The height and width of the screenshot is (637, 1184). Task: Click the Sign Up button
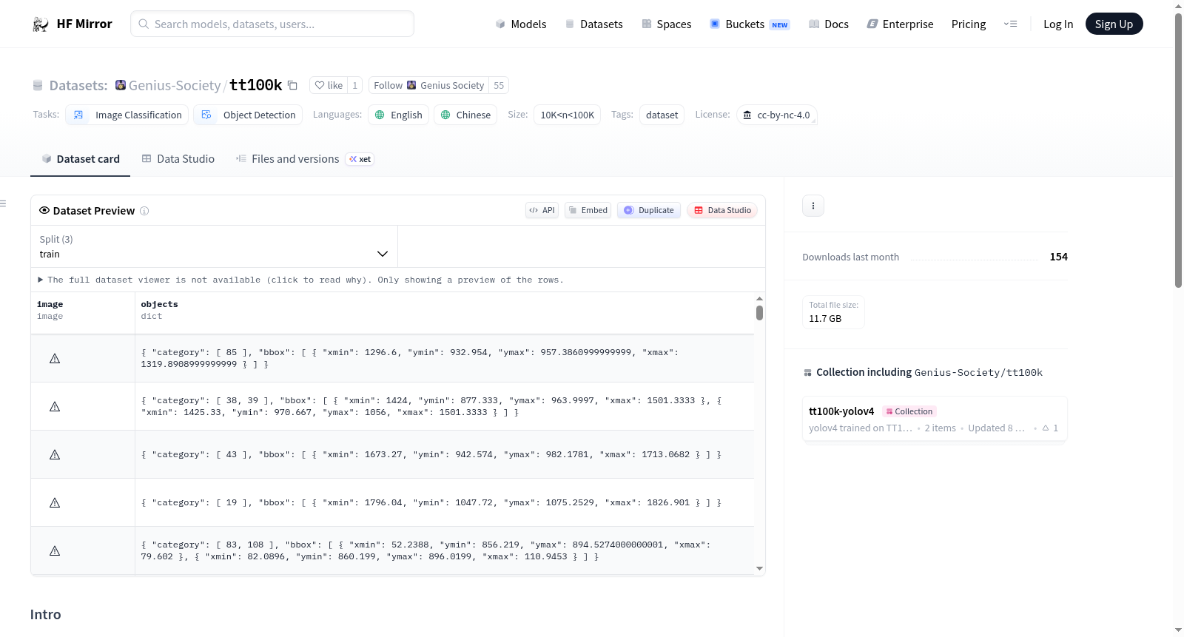[1114, 24]
